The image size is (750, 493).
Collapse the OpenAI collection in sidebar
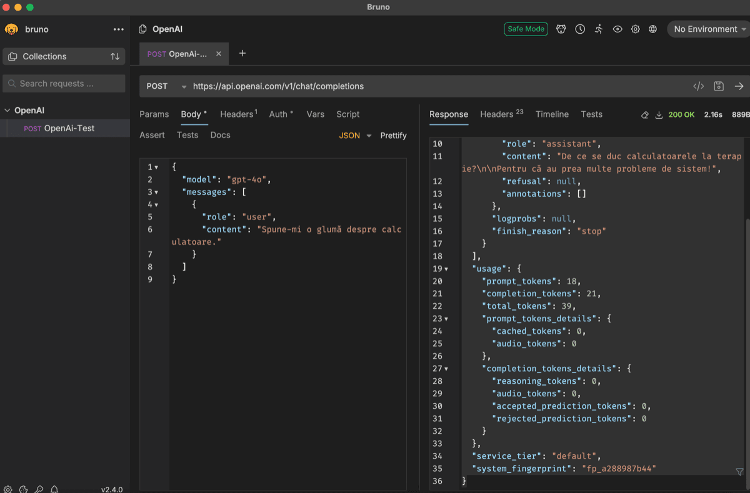7,111
